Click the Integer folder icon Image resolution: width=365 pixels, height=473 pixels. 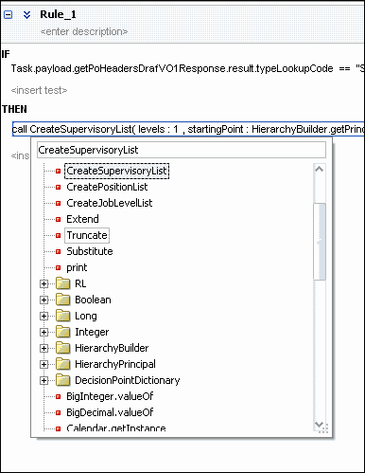(63, 332)
